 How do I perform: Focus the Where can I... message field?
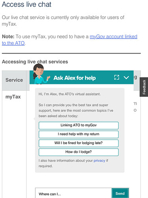(74, 193)
